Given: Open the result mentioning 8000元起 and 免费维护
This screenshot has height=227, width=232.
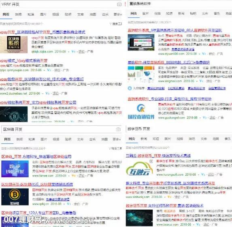Looking at the screenshot, I should point(169,62).
